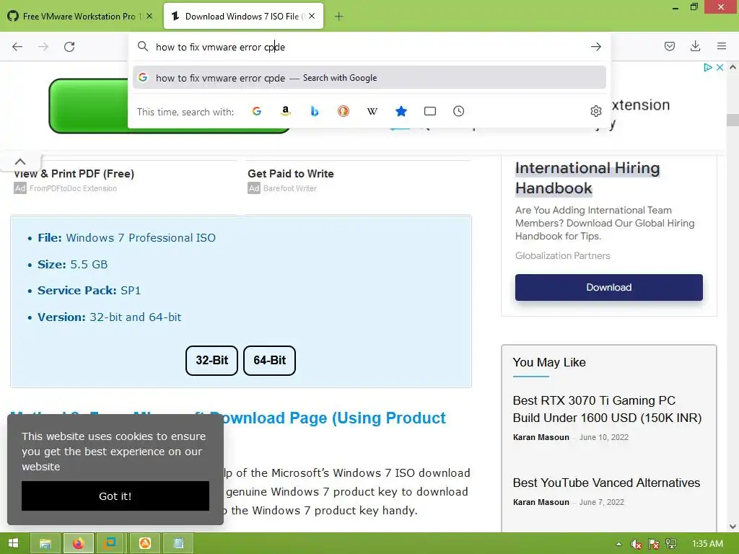The width and height of the screenshot is (739, 554).
Task: Open Best RTX 3070 Ti Gaming PC article
Action: pyautogui.click(x=607, y=409)
